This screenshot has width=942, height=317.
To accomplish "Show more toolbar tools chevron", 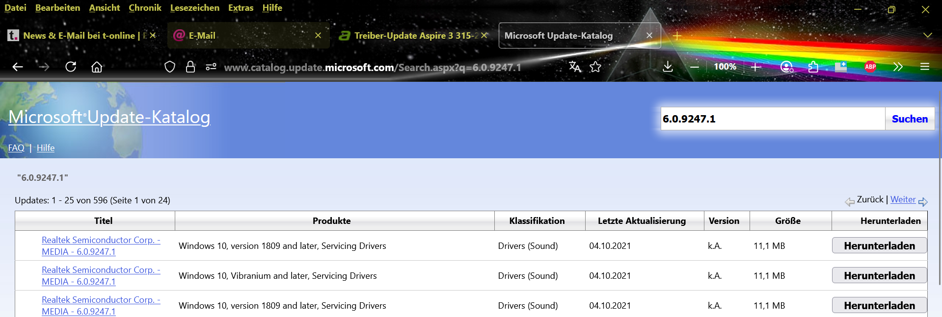I will 898,67.
